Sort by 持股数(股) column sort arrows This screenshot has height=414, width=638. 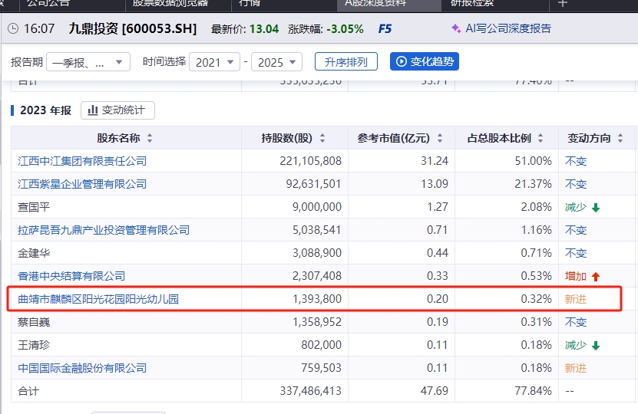[x=322, y=139]
